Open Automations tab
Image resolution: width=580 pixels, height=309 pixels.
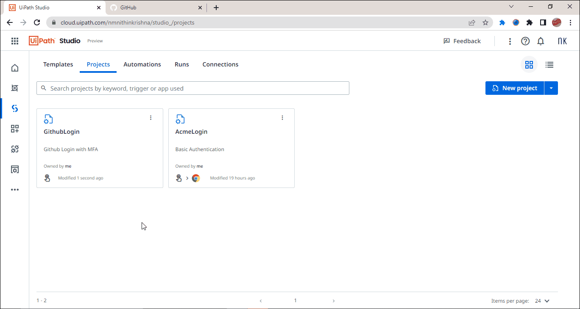tap(142, 64)
